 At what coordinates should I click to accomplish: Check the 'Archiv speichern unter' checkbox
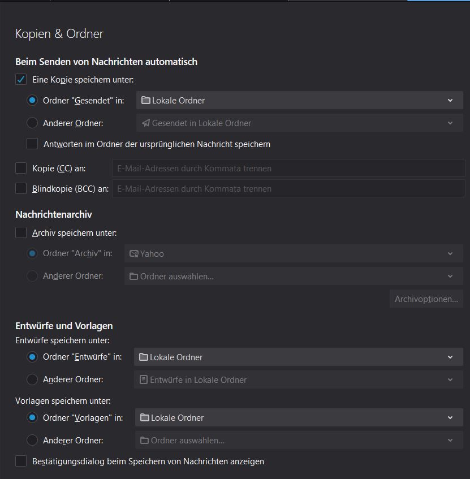tap(21, 232)
